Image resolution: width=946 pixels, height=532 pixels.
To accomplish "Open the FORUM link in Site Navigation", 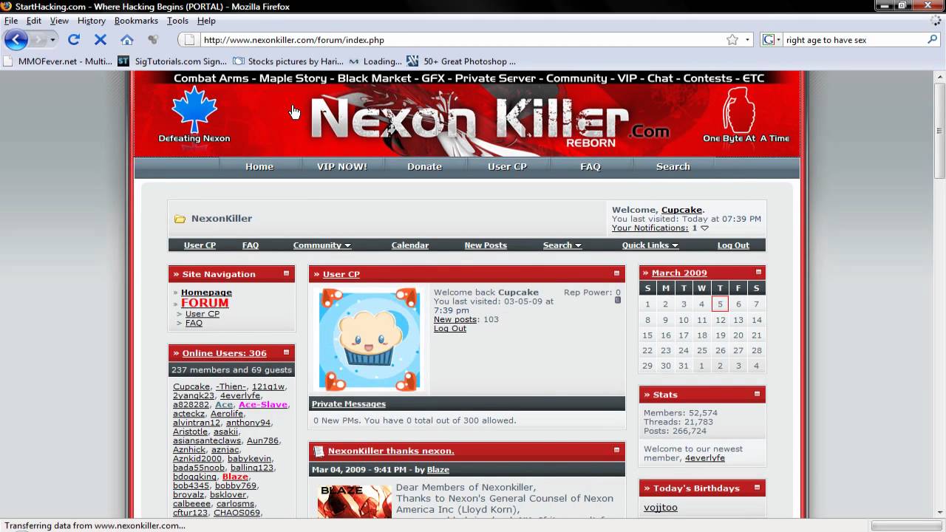I will point(205,303).
